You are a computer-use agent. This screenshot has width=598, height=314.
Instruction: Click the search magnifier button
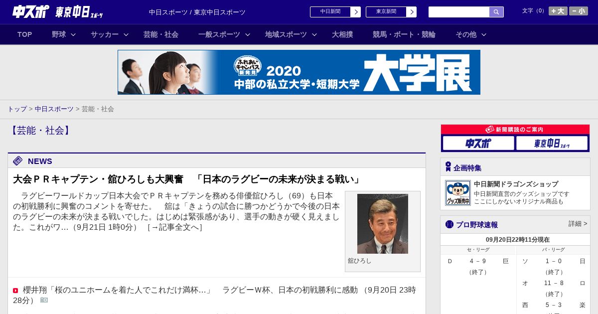point(496,12)
